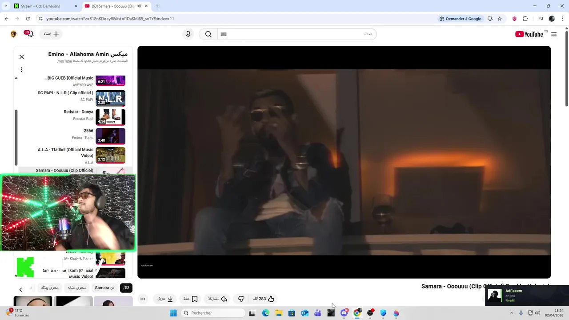Open the YouTube hamburger guide menu

click(x=554, y=34)
